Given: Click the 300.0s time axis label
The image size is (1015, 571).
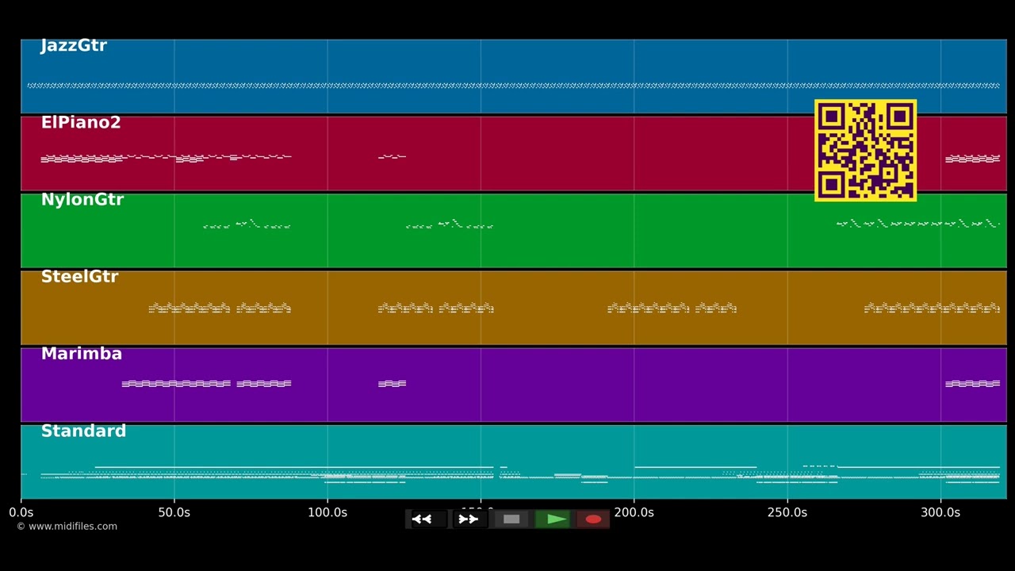Looking at the screenshot, I should (940, 512).
